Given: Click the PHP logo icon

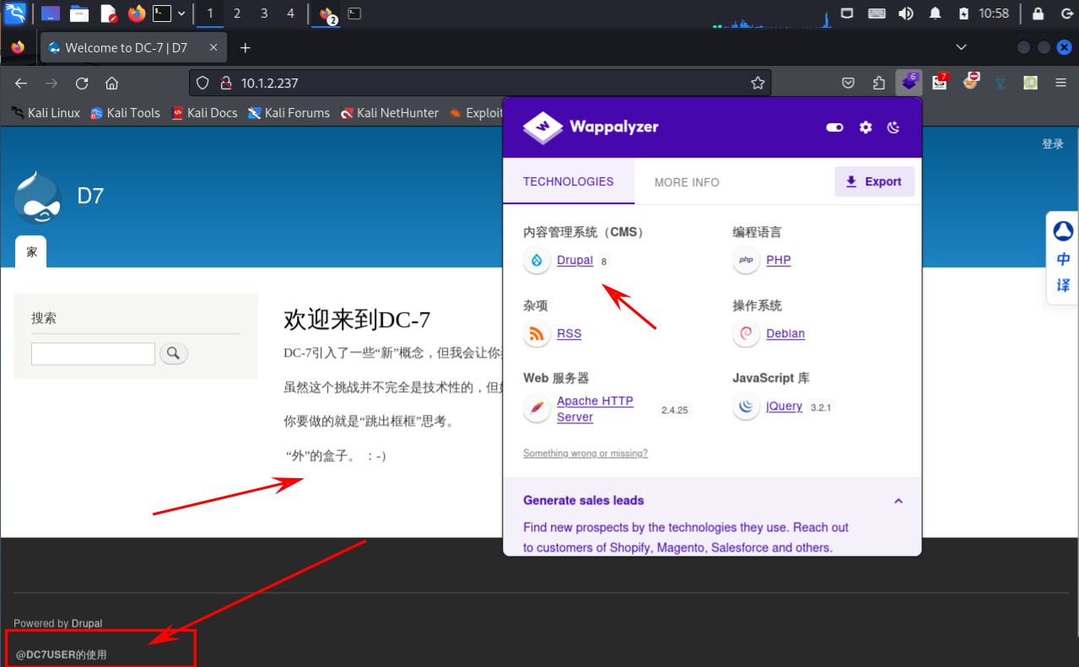Looking at the screenshot, I should click(x=746, y=261).
